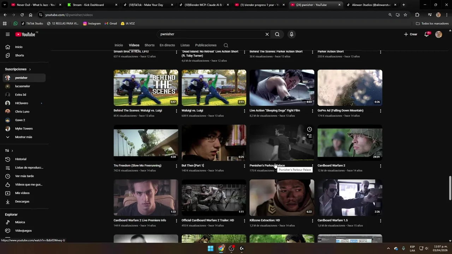
Task: Open options for Cardboard Warfare 2
Action: click(x=380, y=166)
